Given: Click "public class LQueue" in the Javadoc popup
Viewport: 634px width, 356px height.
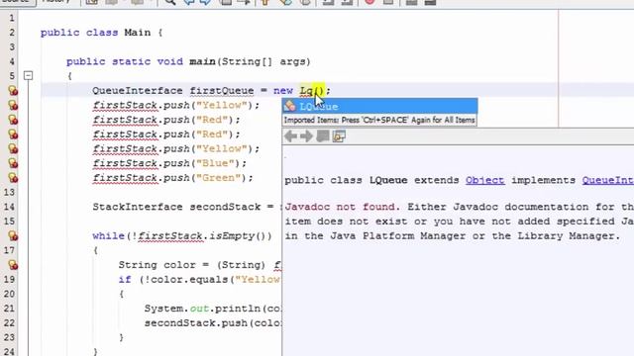Looking at the screenshot, I should point(346,180).
